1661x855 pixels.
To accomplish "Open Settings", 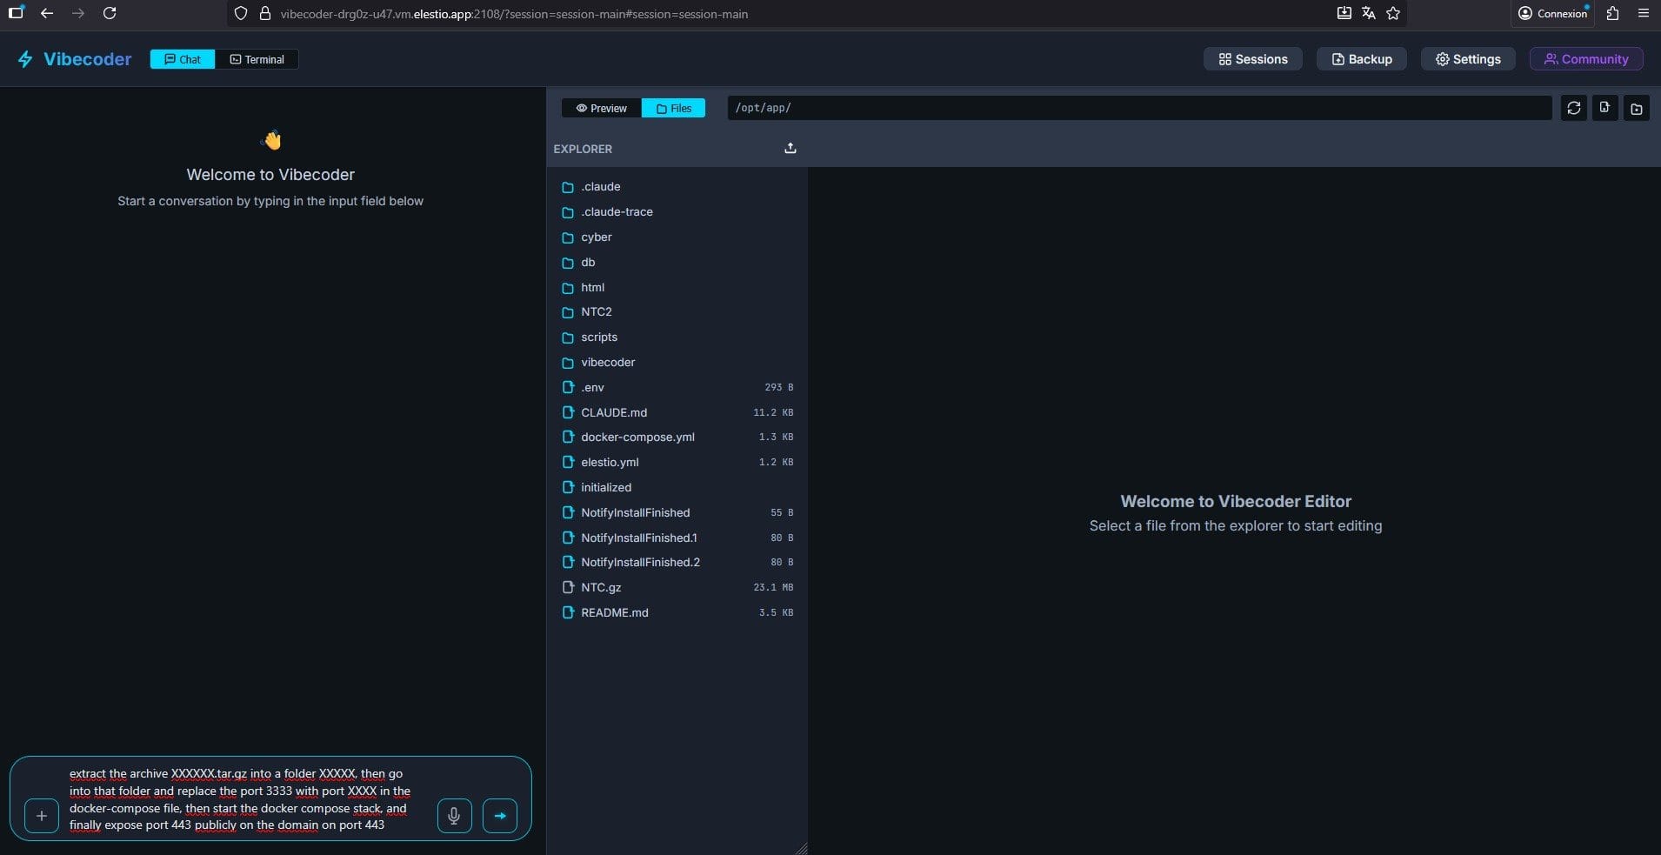I will pos(1467,59).
